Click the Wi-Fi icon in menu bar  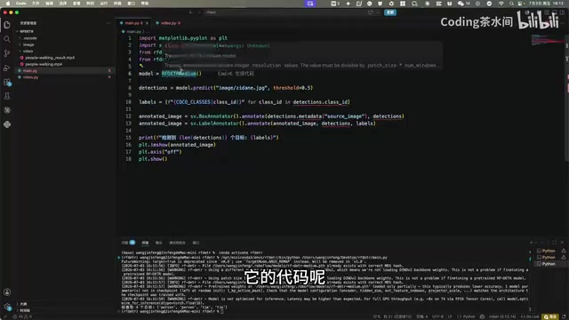[501, 4]
